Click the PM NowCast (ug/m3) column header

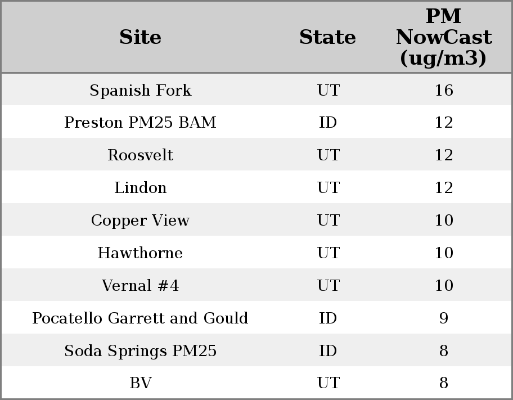[443, 37]
